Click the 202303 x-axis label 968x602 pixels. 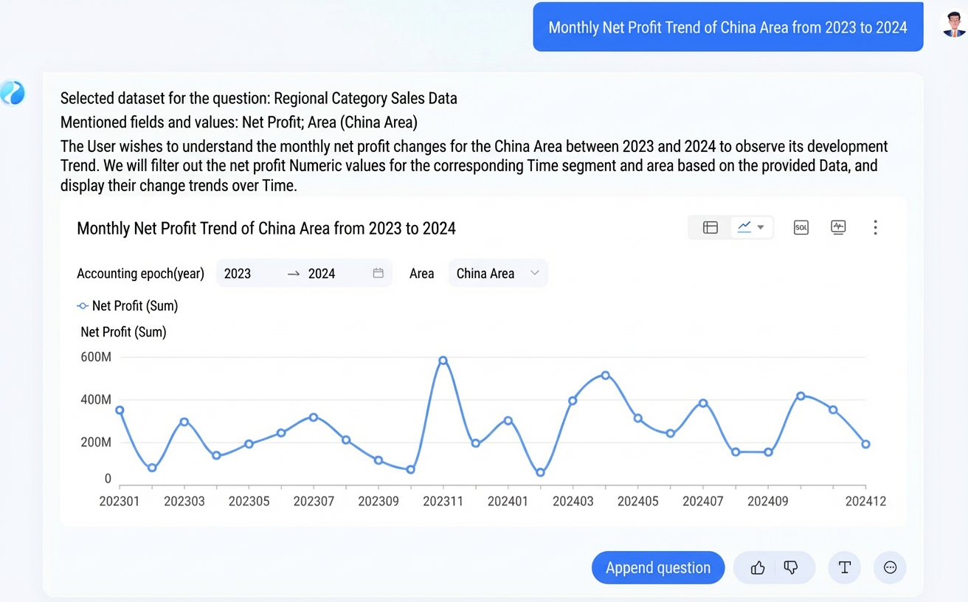(184, 501)
